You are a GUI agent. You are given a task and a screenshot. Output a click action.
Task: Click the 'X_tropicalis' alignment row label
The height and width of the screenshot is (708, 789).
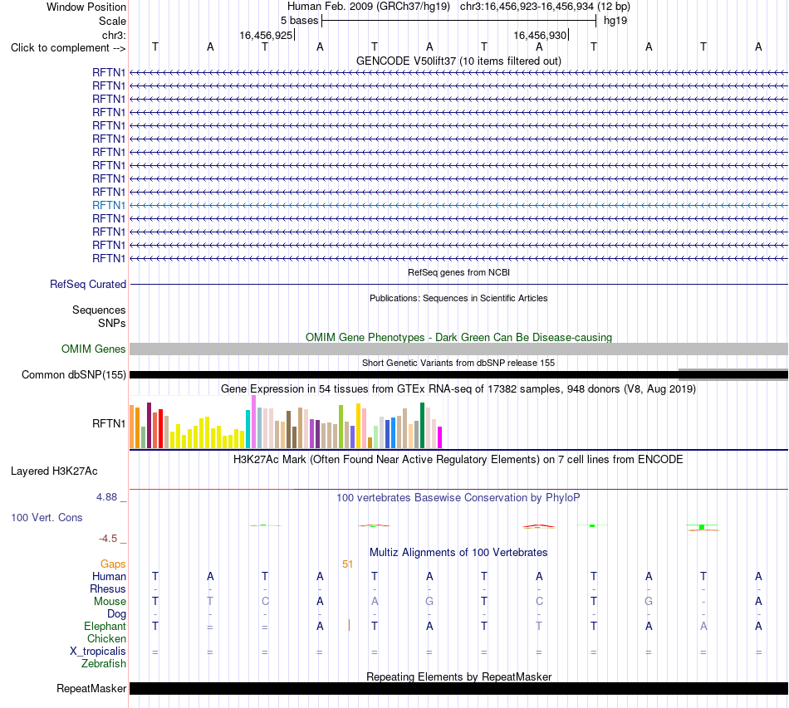[x=98, y=652]
